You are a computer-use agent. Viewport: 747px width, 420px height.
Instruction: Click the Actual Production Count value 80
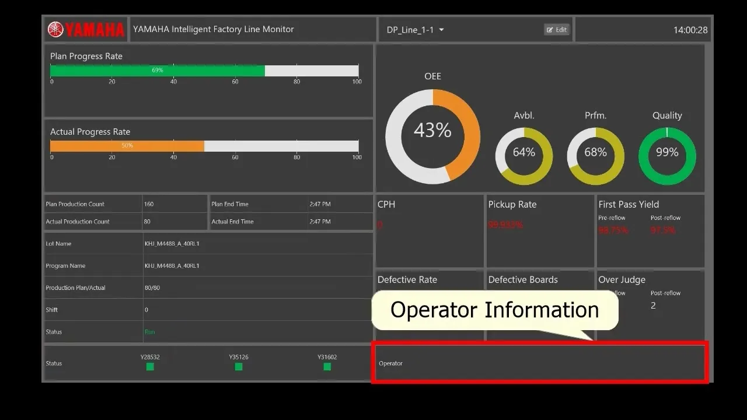point(147,222)
